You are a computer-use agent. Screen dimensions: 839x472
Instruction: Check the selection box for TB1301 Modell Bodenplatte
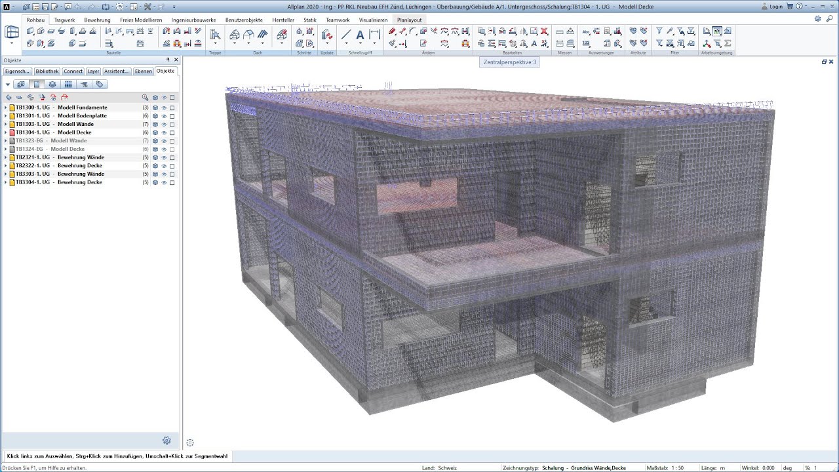point(172,116)
